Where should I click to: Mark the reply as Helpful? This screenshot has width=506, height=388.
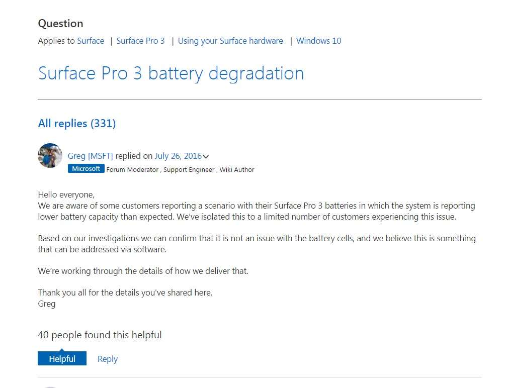pos(62,359)
